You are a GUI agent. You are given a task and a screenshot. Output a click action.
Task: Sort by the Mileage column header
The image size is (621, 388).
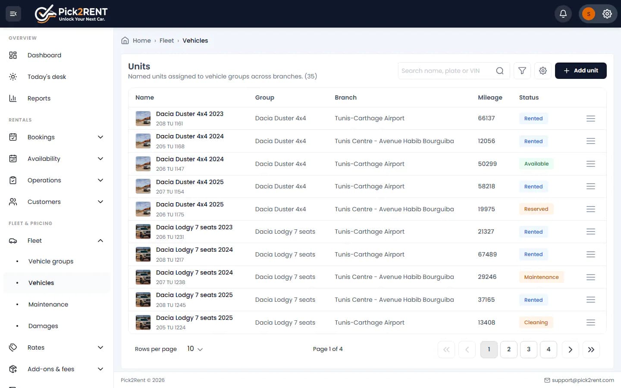(x=490, y=97)
